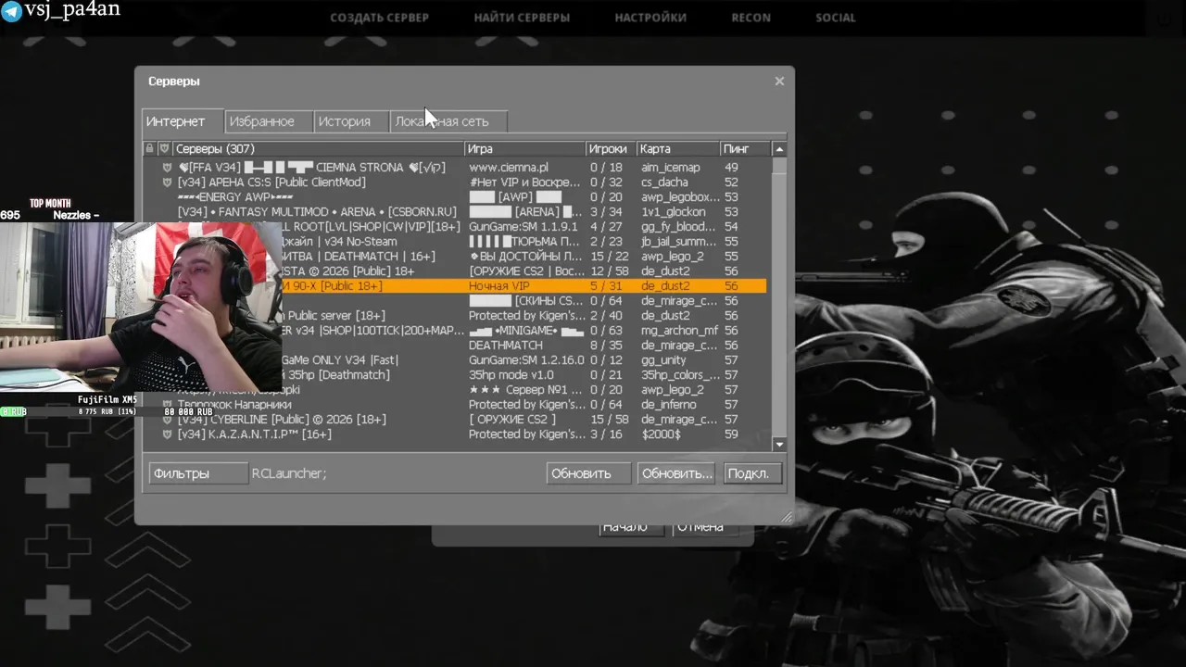Viewport: 1186px width, 667px height.
Task: Select the Творожок Напарники server
Action: tap(455, 405)
